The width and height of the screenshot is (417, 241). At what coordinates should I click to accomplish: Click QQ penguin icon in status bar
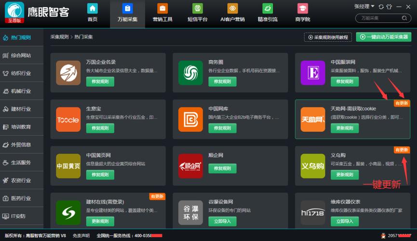[383, 235]
